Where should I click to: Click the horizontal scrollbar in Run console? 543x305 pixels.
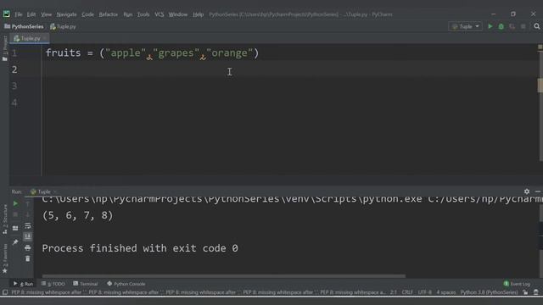tap(224, 276)
